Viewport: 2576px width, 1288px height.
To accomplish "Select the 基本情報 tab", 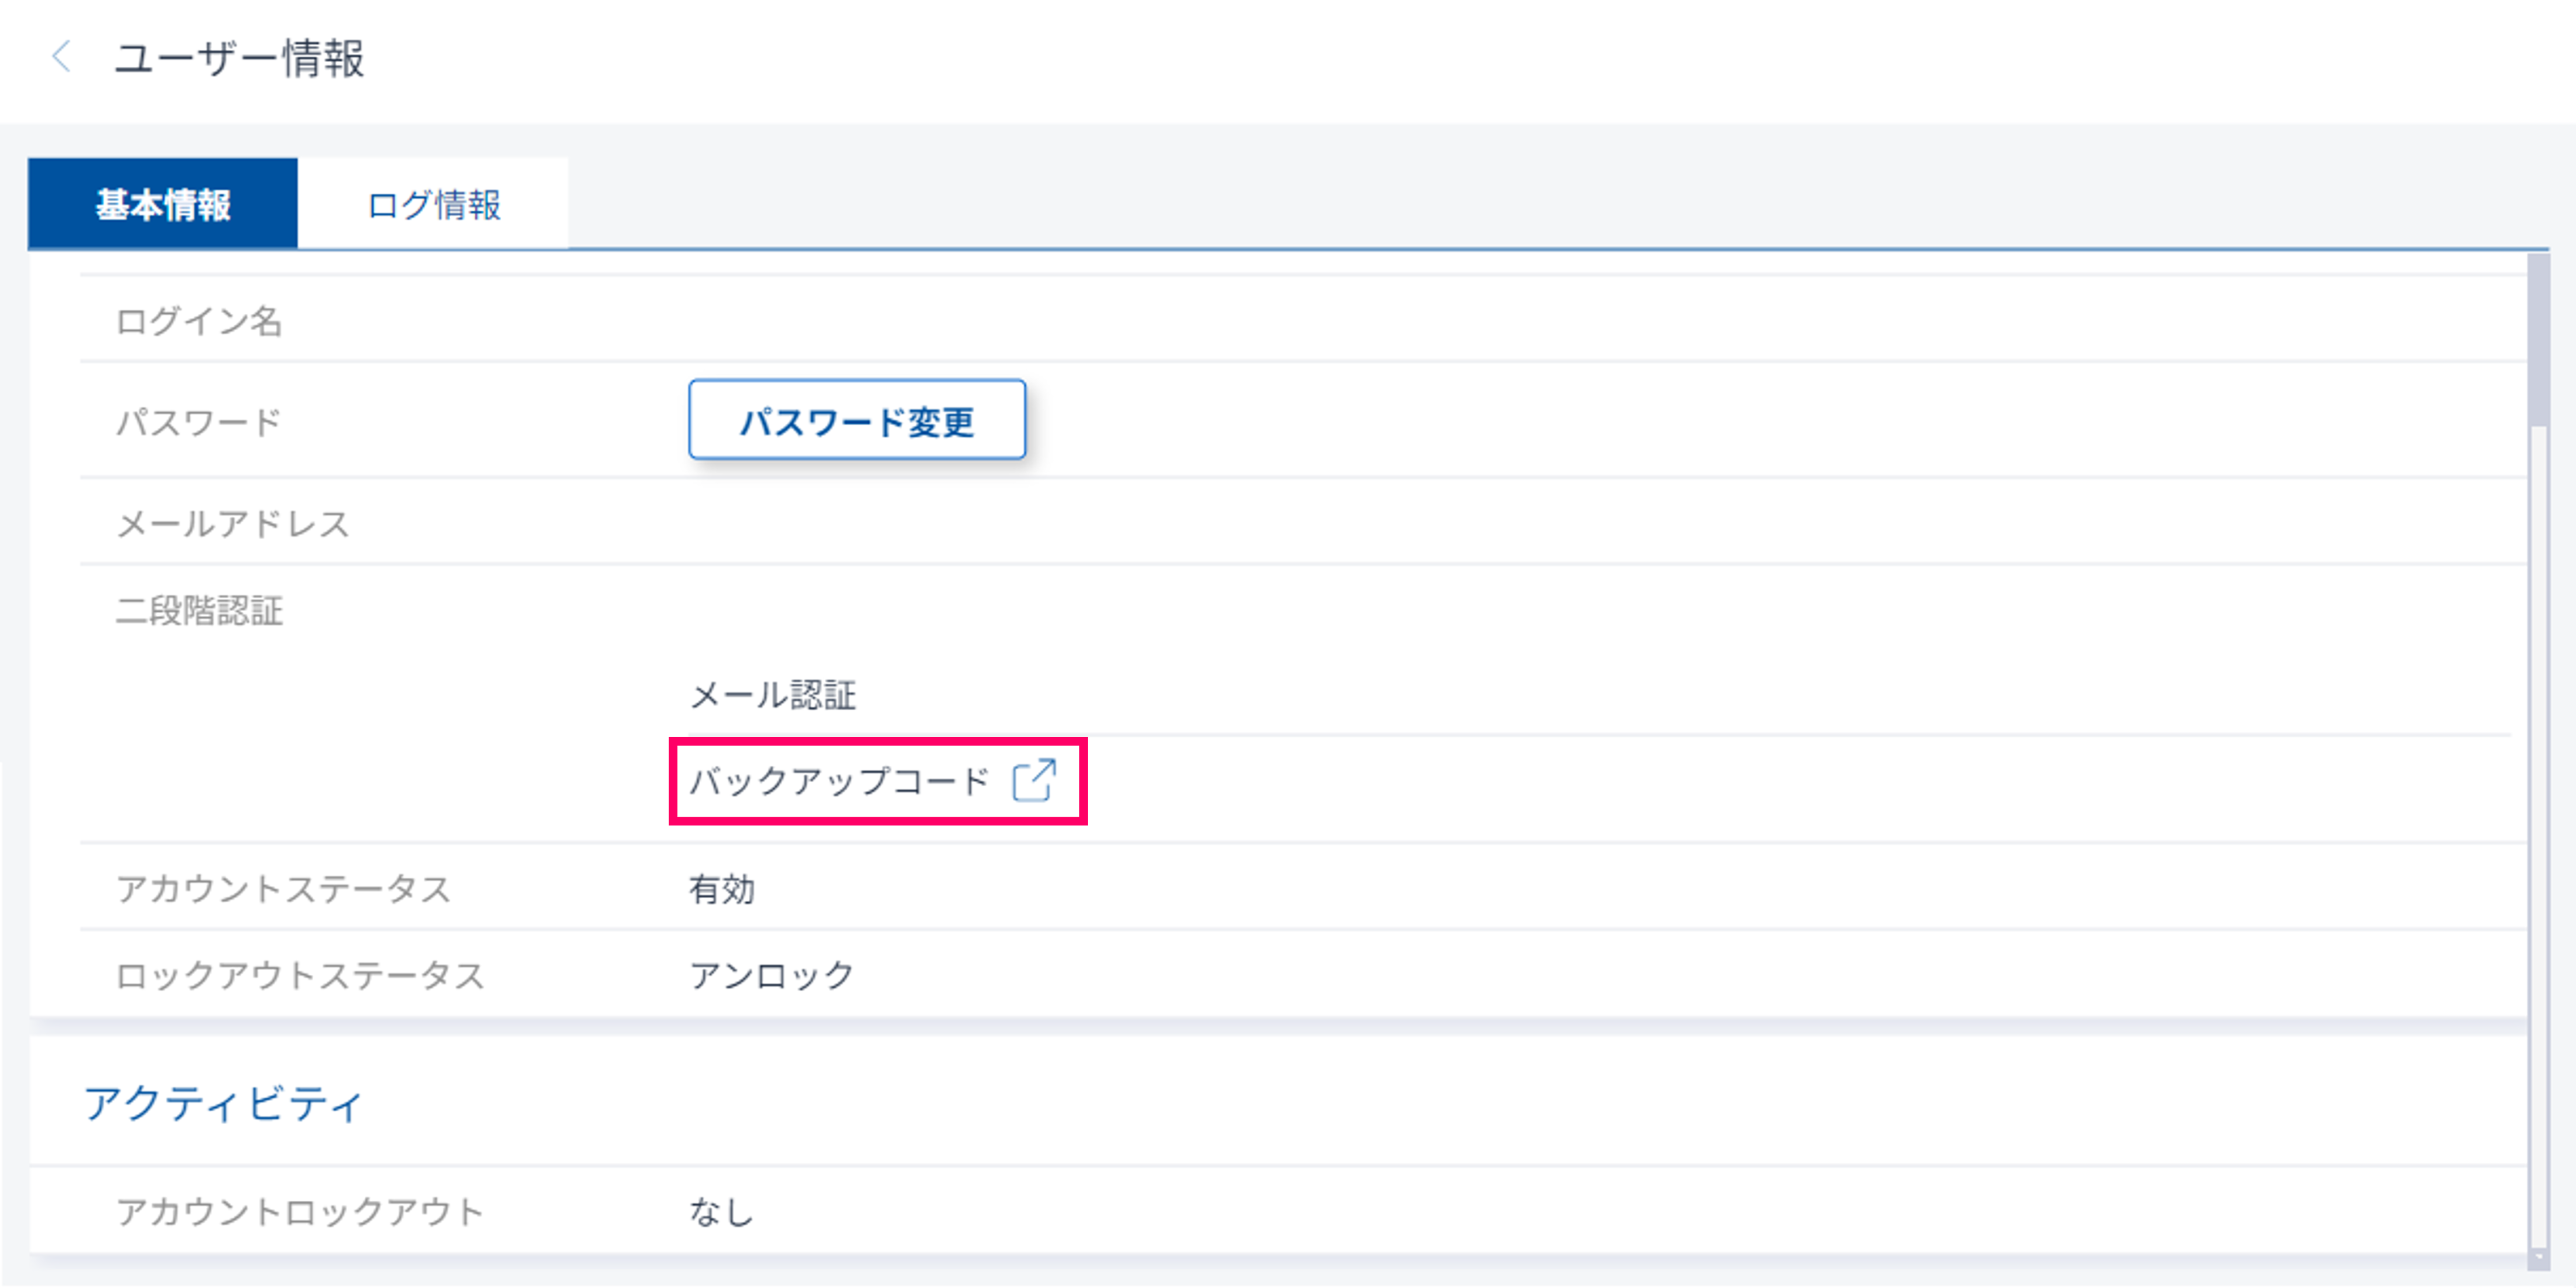I will (163, 204).
